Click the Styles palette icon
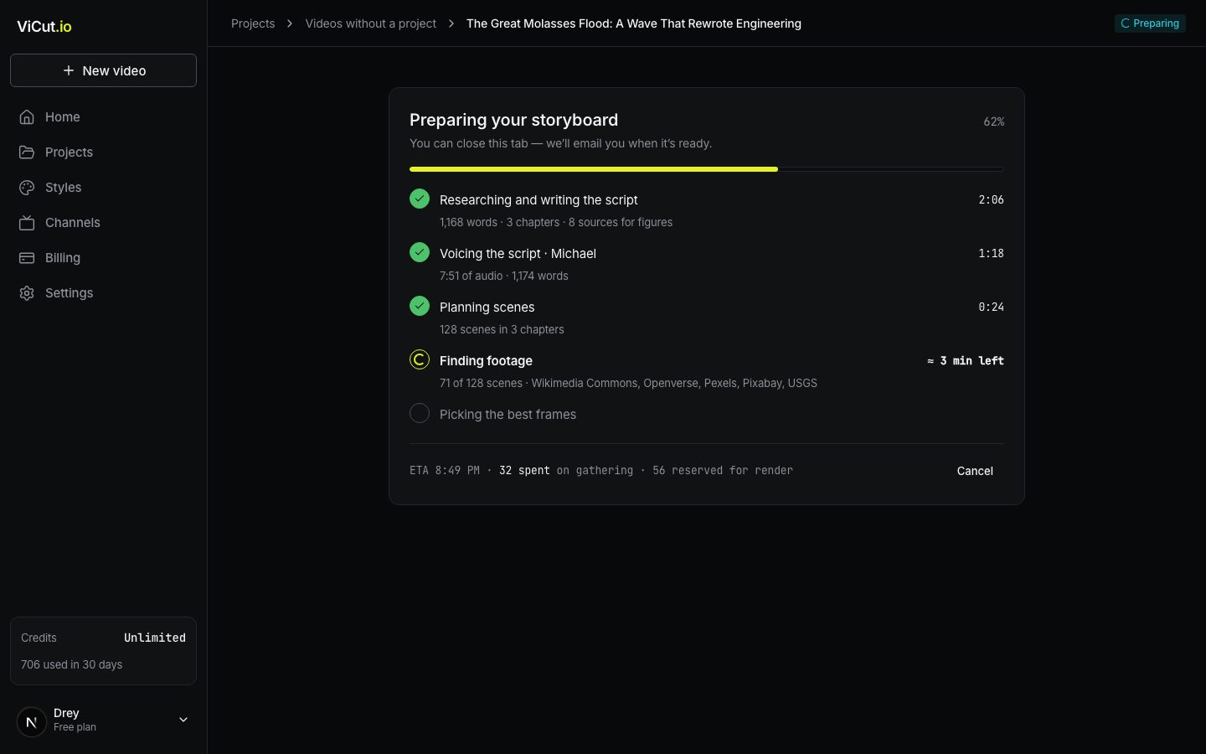This screenshot has height=754, width=1206. (27, 188)
